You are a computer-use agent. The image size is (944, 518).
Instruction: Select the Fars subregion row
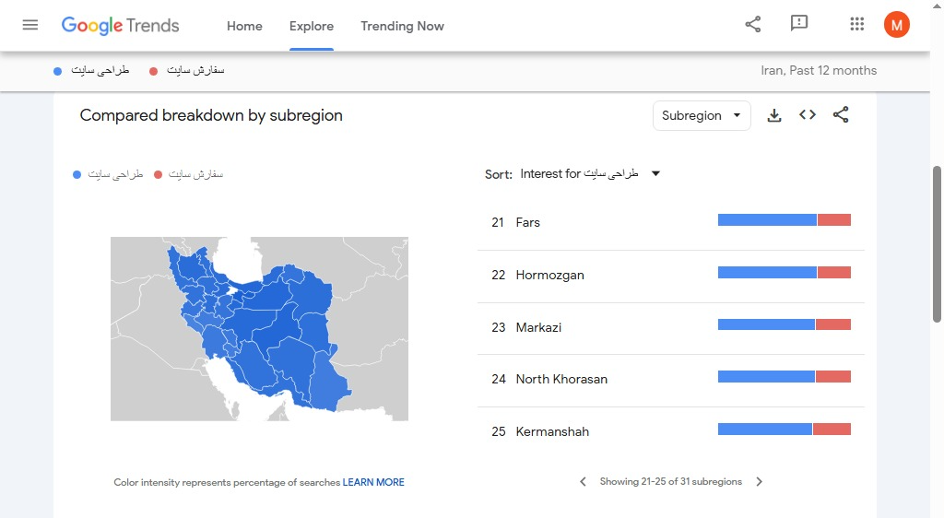point(528,222)
